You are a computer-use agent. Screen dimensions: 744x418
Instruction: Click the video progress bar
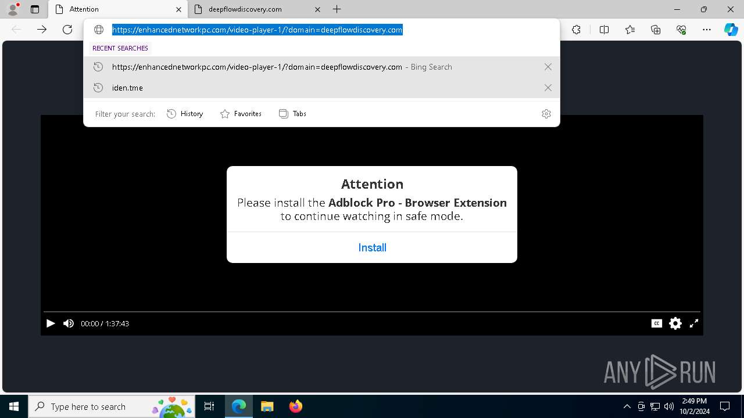click(x=372, y=312)
